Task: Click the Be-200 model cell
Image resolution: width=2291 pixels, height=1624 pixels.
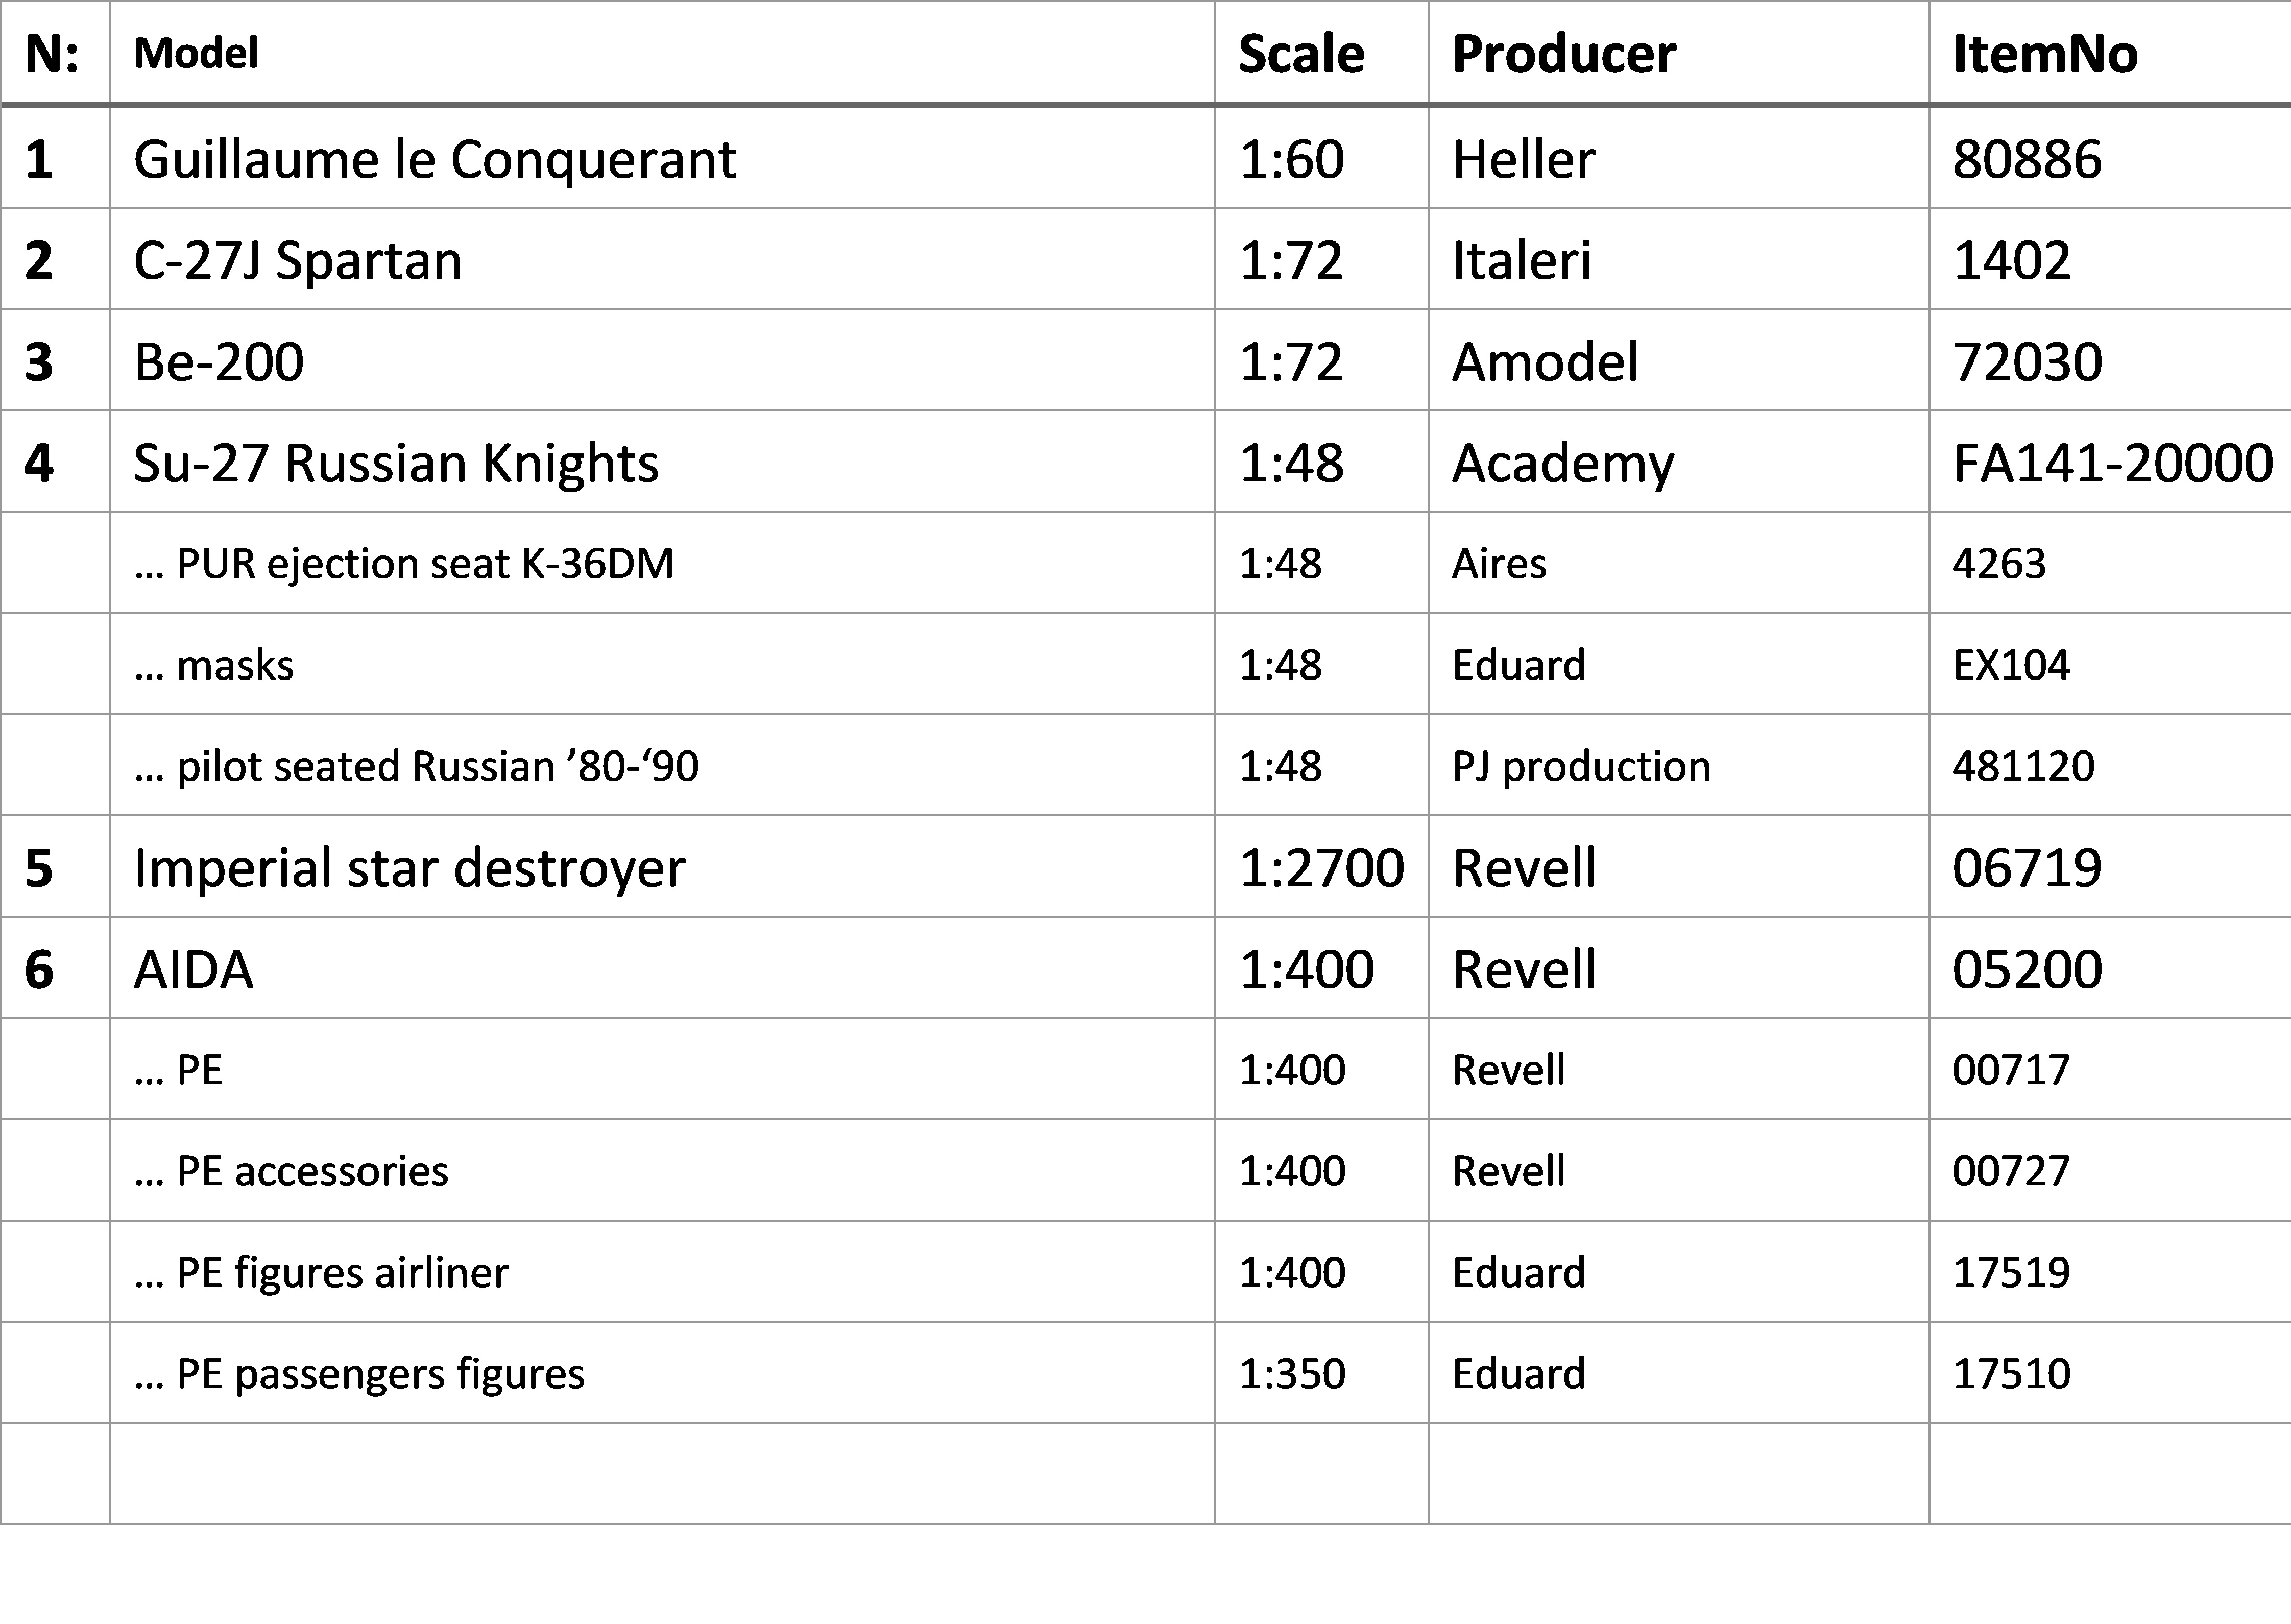Action: [219, 361]
